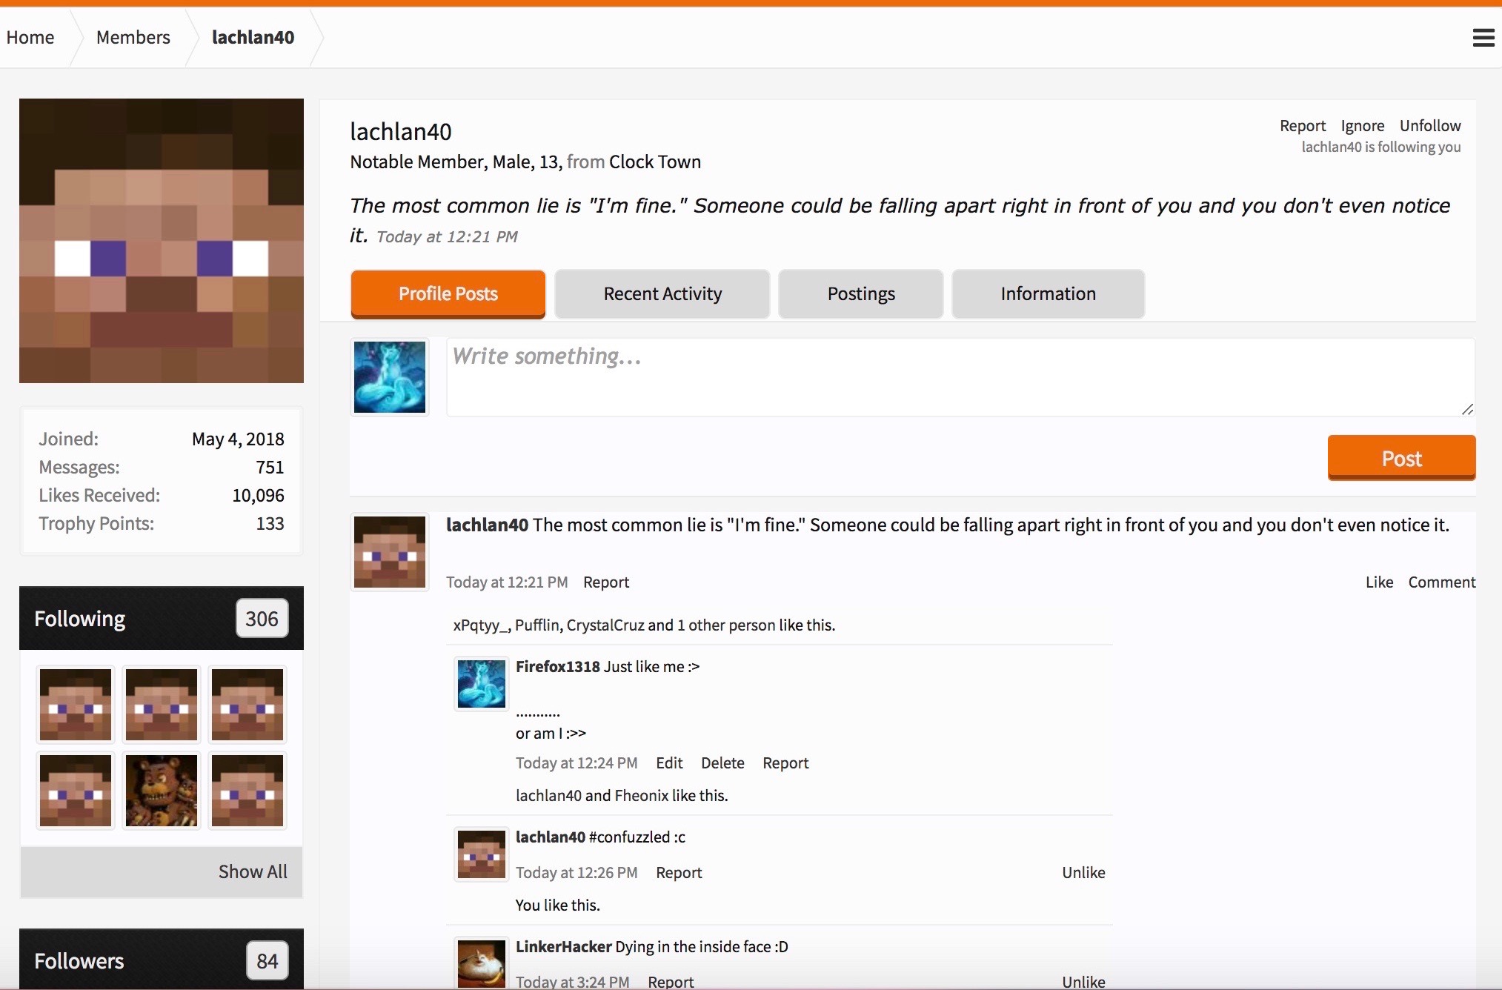Open Trophy Points count 133
Image resolution: width=1502 pixels, height=990 pixels.
[x=270, y=524]
